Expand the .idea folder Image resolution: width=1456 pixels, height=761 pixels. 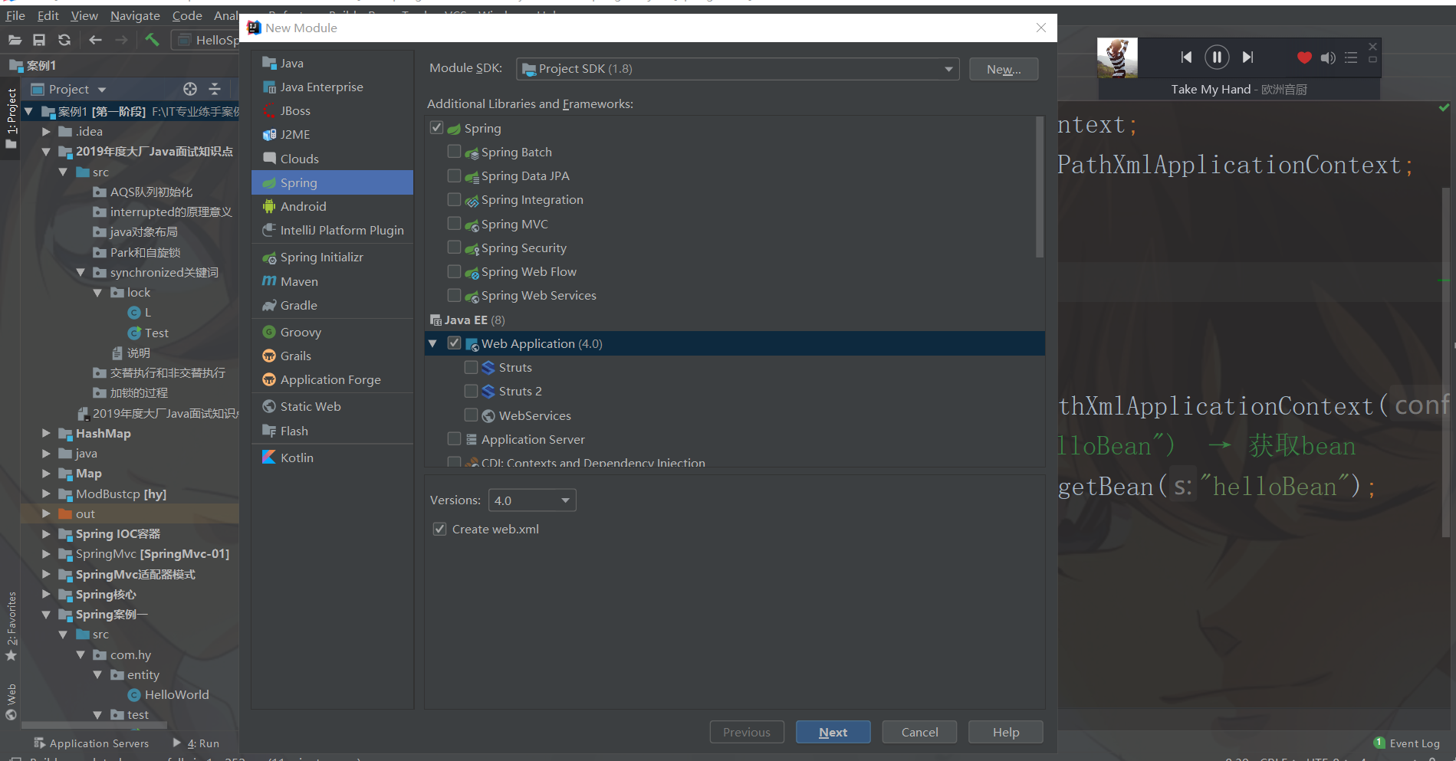pyautogui.click(x=46, y=131)
